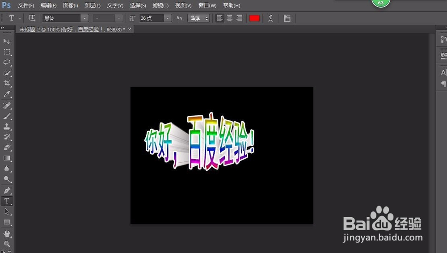
Task: Select the Gradient tool
Action: (x=7, y=158)
